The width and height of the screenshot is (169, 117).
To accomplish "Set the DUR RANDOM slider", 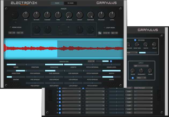I will coord(54,71).
